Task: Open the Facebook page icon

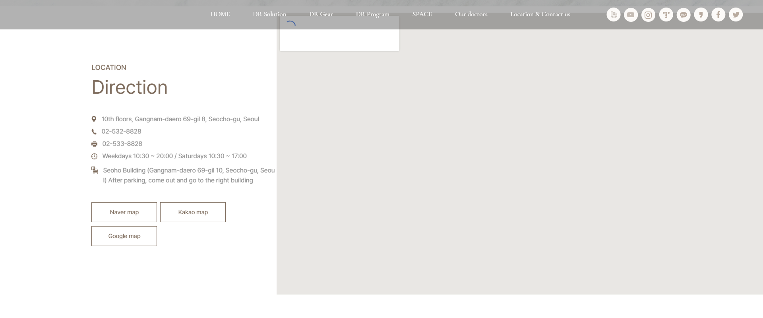Action: (718, 15)
